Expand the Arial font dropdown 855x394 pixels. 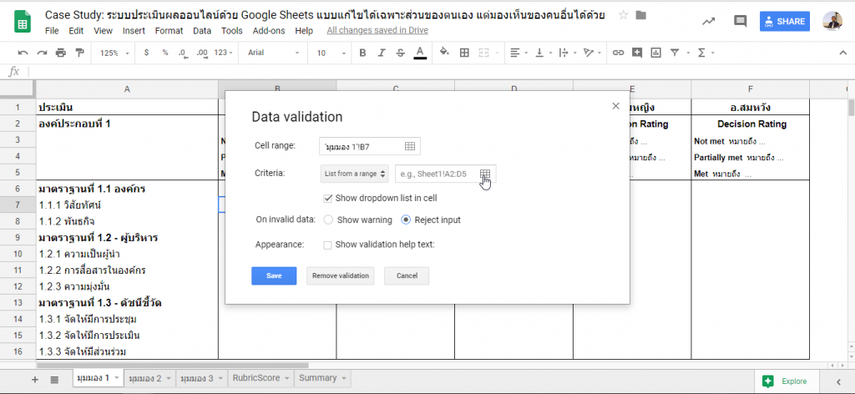271,53
